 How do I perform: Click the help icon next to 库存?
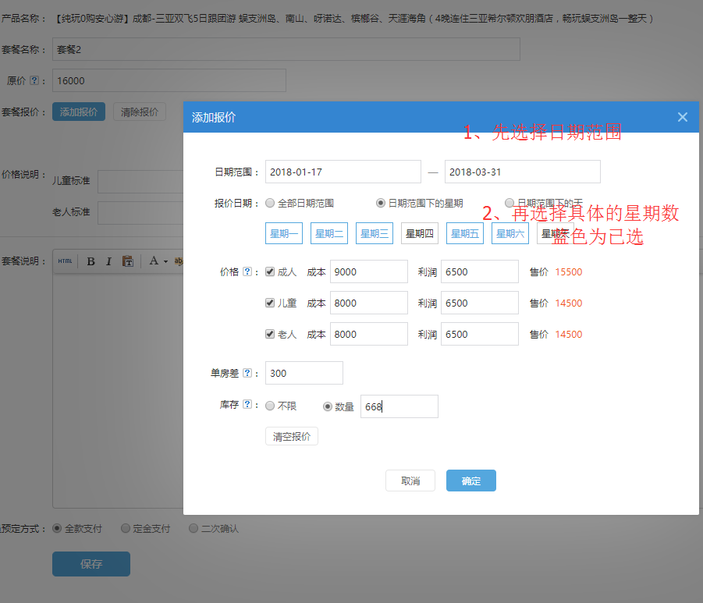click(248, 406)
